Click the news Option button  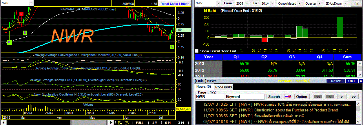click(302, 96)
